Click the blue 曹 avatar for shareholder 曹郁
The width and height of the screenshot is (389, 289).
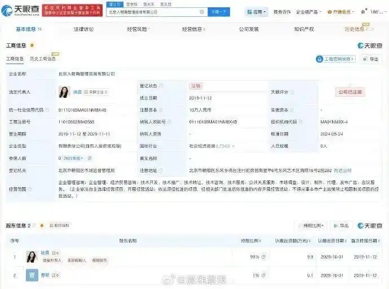click(x=32, y=276)
